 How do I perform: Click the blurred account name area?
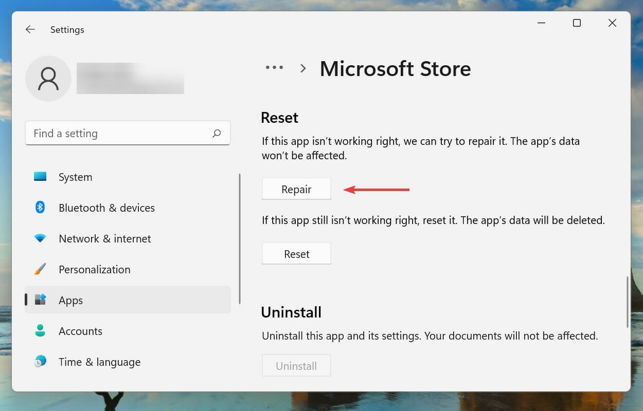(130, 79)
